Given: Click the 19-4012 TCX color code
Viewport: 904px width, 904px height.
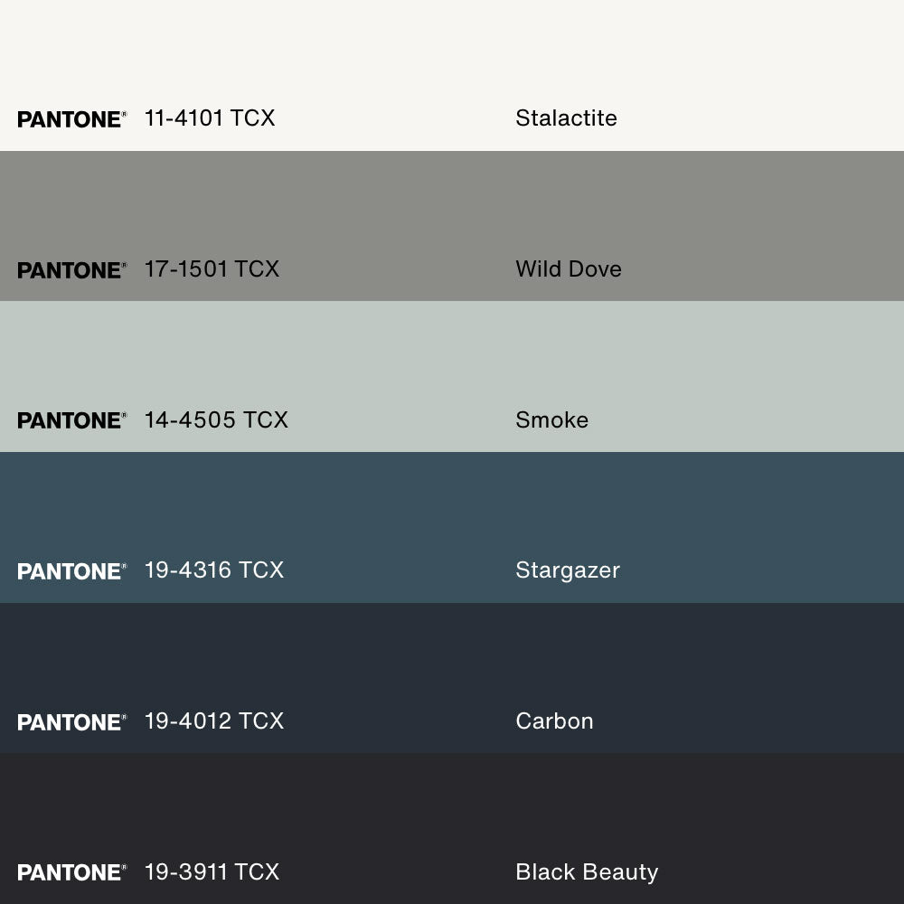Looking at the screenshot, I should tap(214, 721).
